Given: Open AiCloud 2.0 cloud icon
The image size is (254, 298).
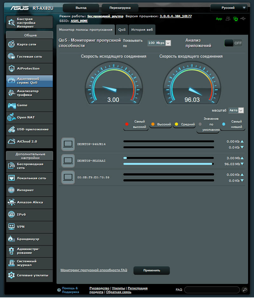Looking at the screenshot, I should coord(11,141).
